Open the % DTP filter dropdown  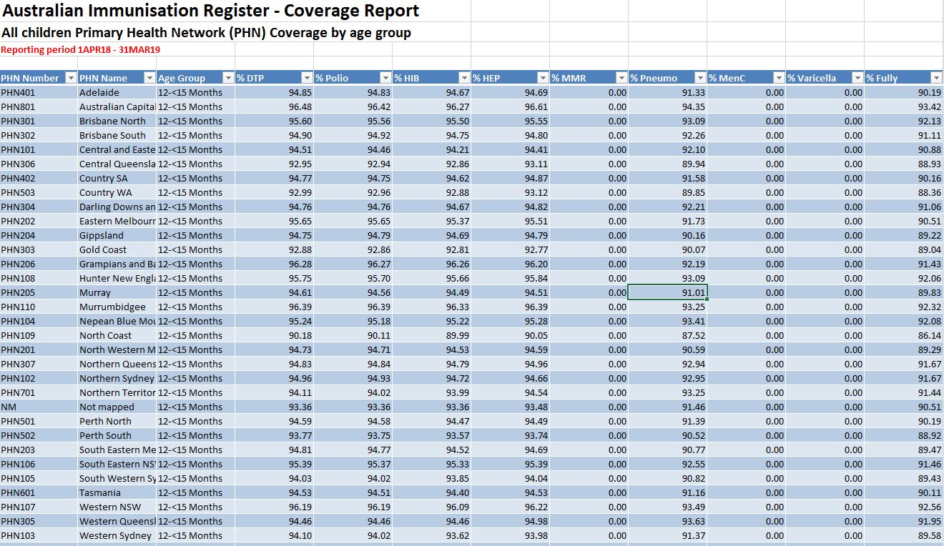pyautogui.click(x=306, y=78)
